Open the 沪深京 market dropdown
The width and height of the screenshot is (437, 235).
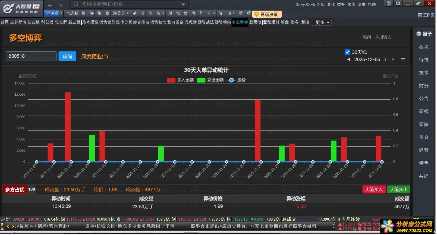click(x=54, y=13)
